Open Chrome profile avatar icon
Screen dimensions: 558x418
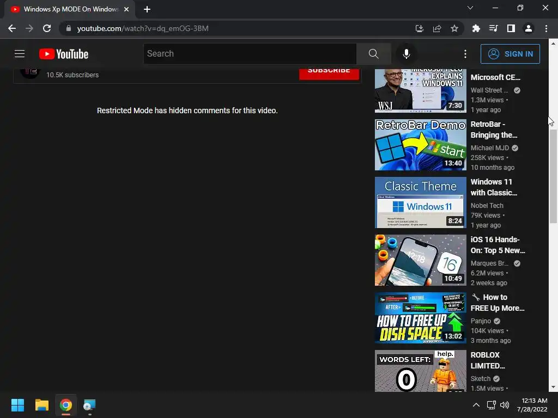tap(529, 28)
